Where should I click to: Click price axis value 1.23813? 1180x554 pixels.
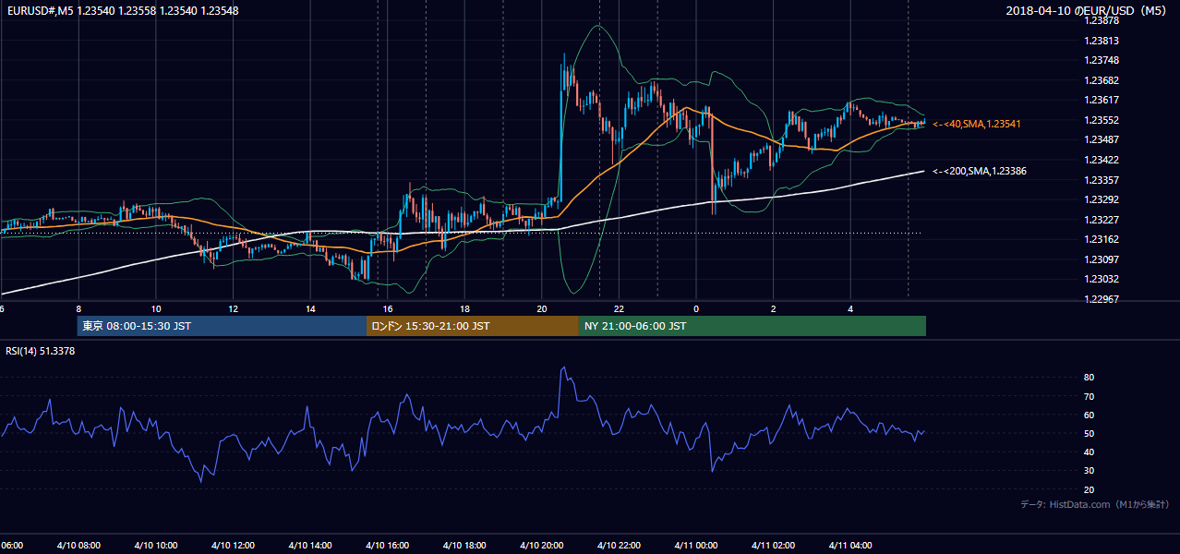(1102, 41)
